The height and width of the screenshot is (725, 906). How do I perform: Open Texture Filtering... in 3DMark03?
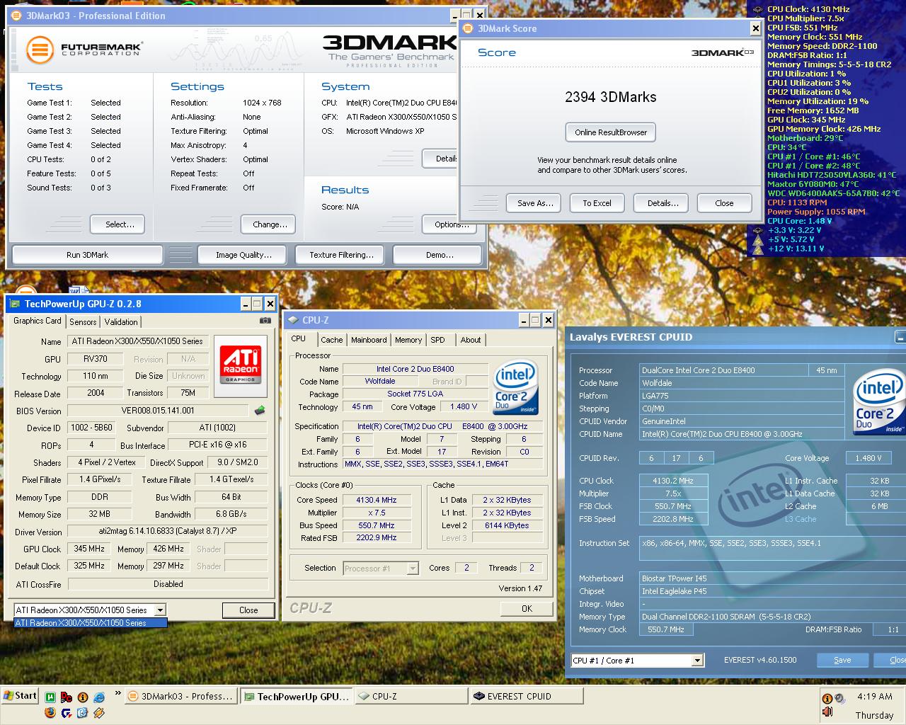click(341, 255)
